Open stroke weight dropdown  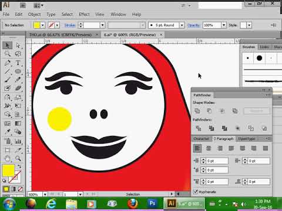tap(102, 25)
